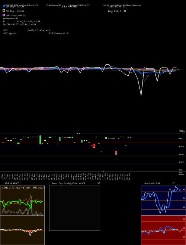Image resolution: width=186 pixels, height=245 pixels.
Task: Click the ADX +DY -DY values header
Action: click(23, 187)
